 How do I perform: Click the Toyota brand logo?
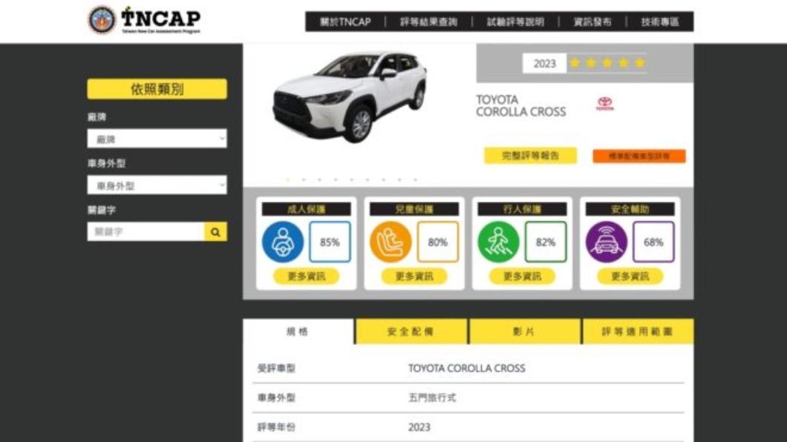605,104
